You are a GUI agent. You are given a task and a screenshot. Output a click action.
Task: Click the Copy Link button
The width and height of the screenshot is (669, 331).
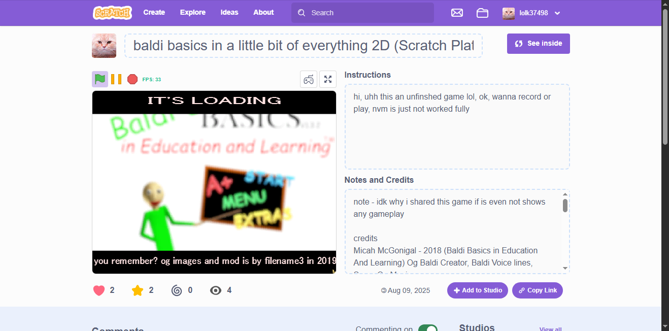[538, 290]
